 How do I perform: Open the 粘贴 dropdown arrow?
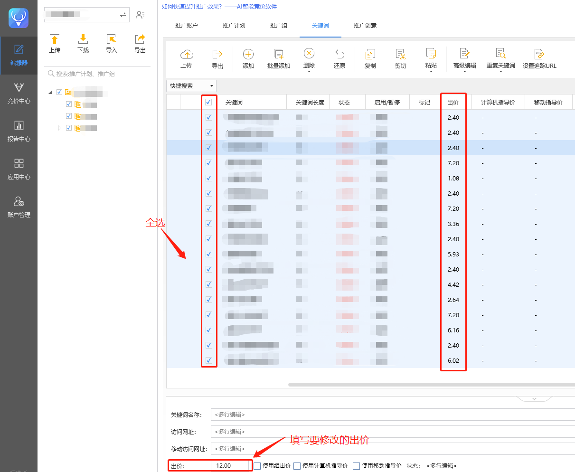point(431,72)
